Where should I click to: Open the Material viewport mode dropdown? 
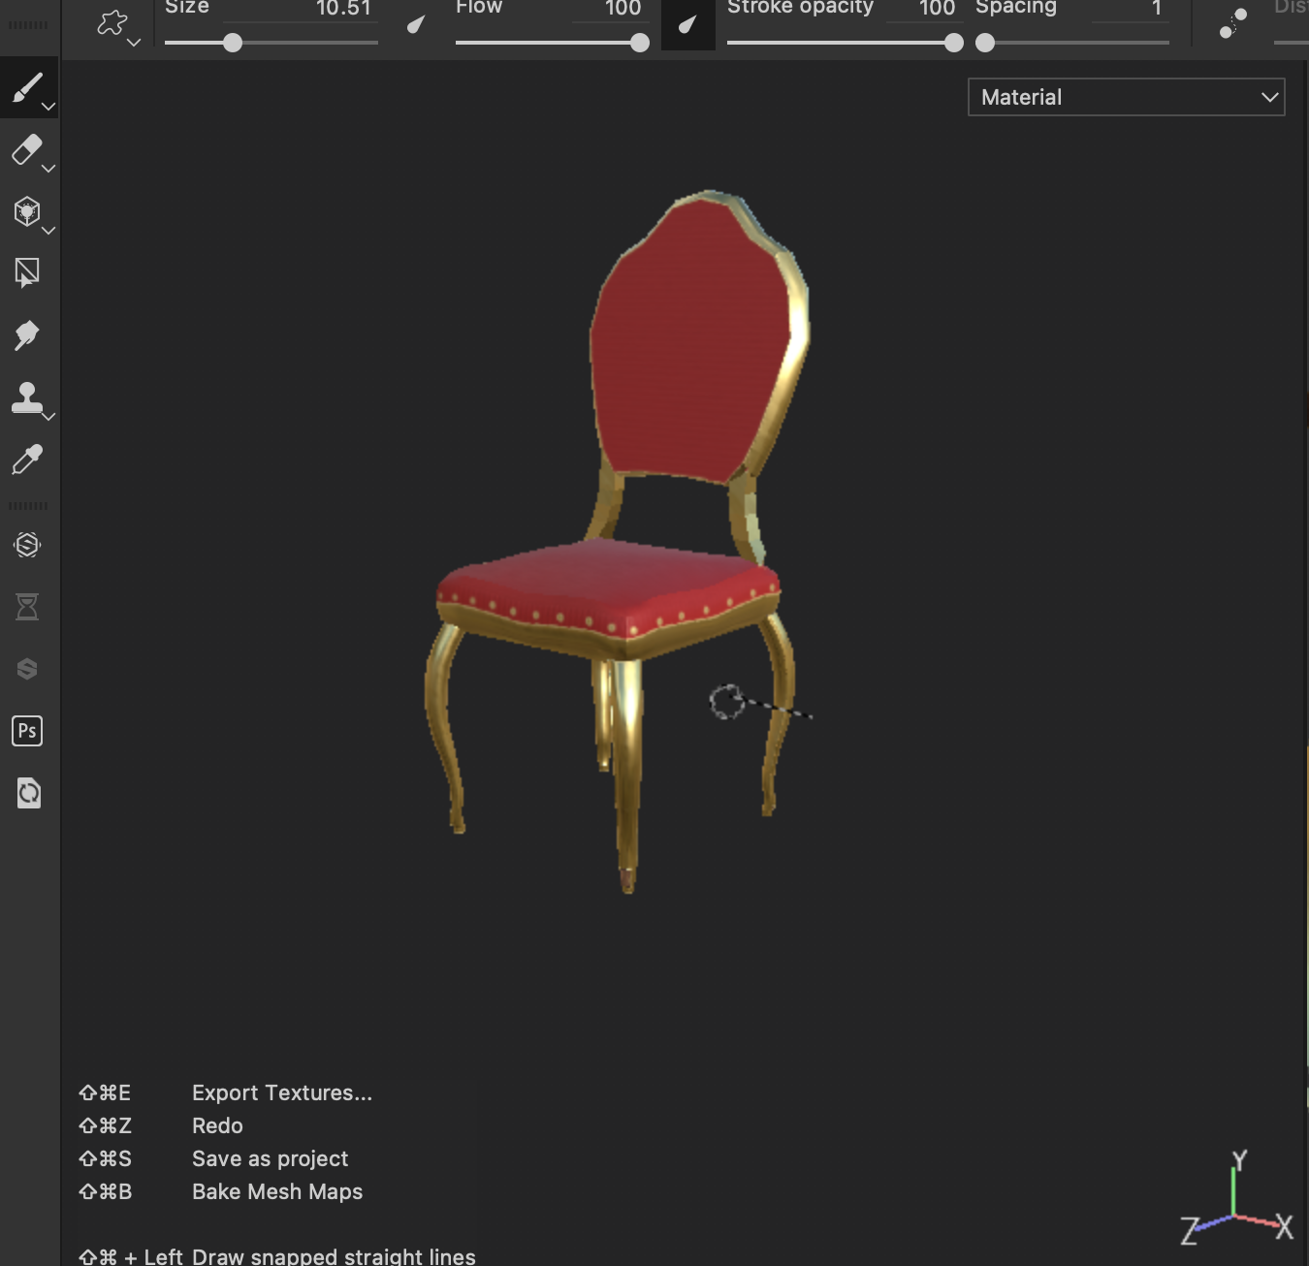(1126, 97)
